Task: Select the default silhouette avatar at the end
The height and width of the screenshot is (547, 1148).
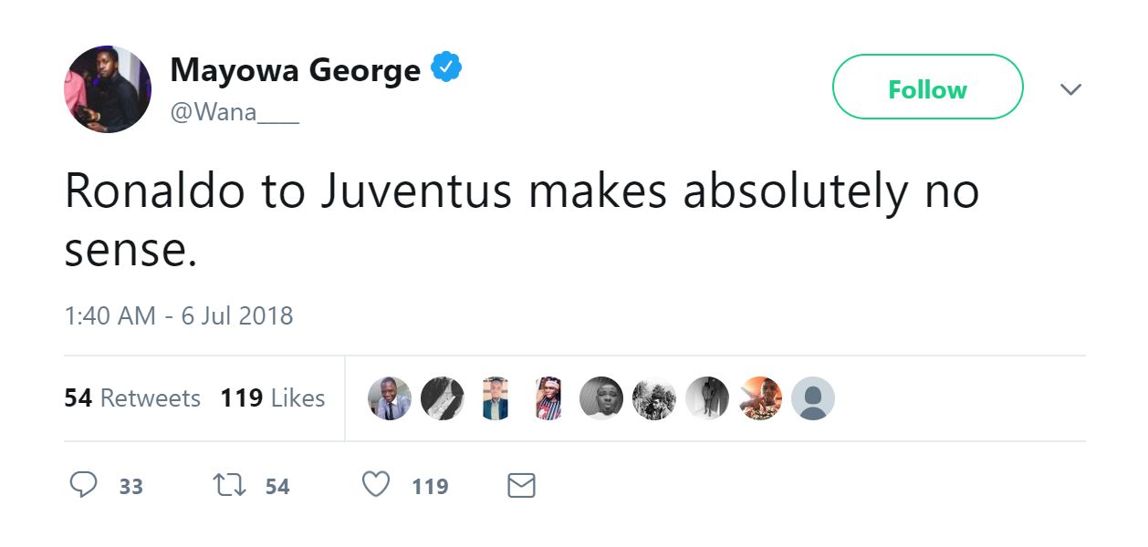Action: coord(813,397)
